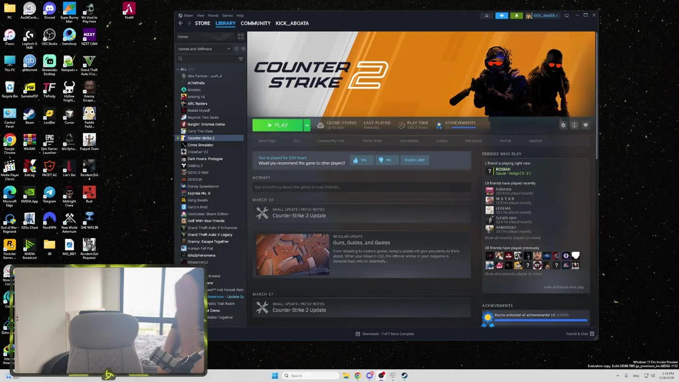
Task: Open the Discord desktop icon
Action: pyautogui.click(x=49, y=11)
